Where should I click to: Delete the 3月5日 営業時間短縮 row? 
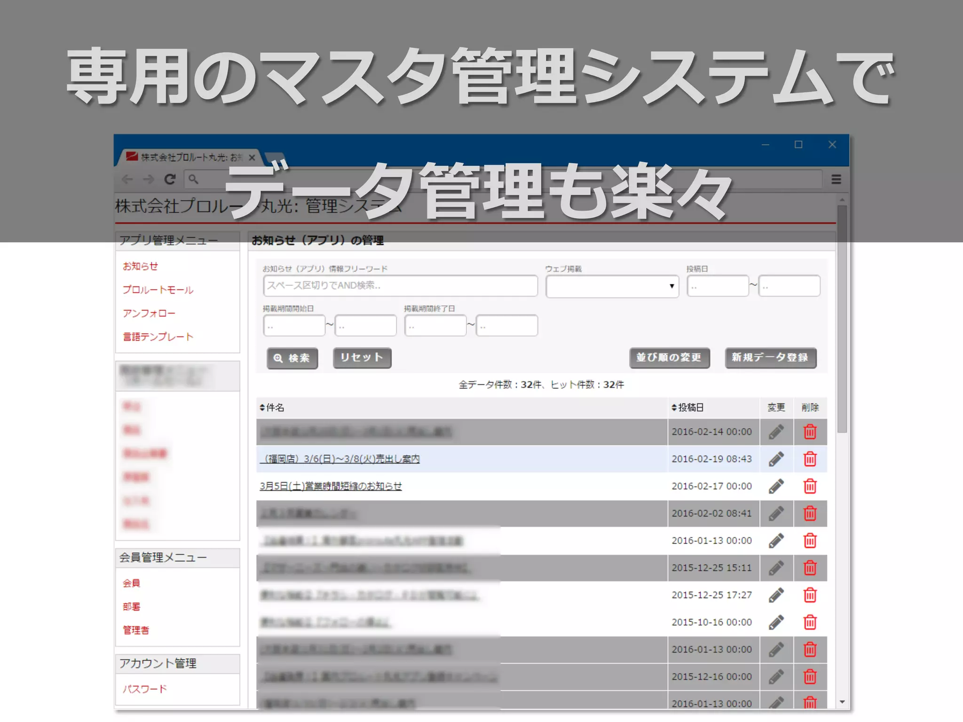click(x=810, y=486)
